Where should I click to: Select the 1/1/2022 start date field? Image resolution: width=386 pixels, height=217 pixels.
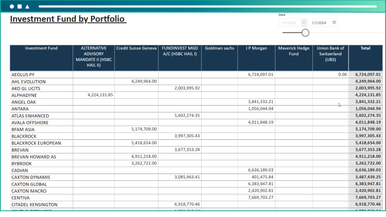289,23
